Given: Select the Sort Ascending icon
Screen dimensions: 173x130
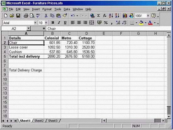Looking at the screenshot, I should (x=111, y=16).
